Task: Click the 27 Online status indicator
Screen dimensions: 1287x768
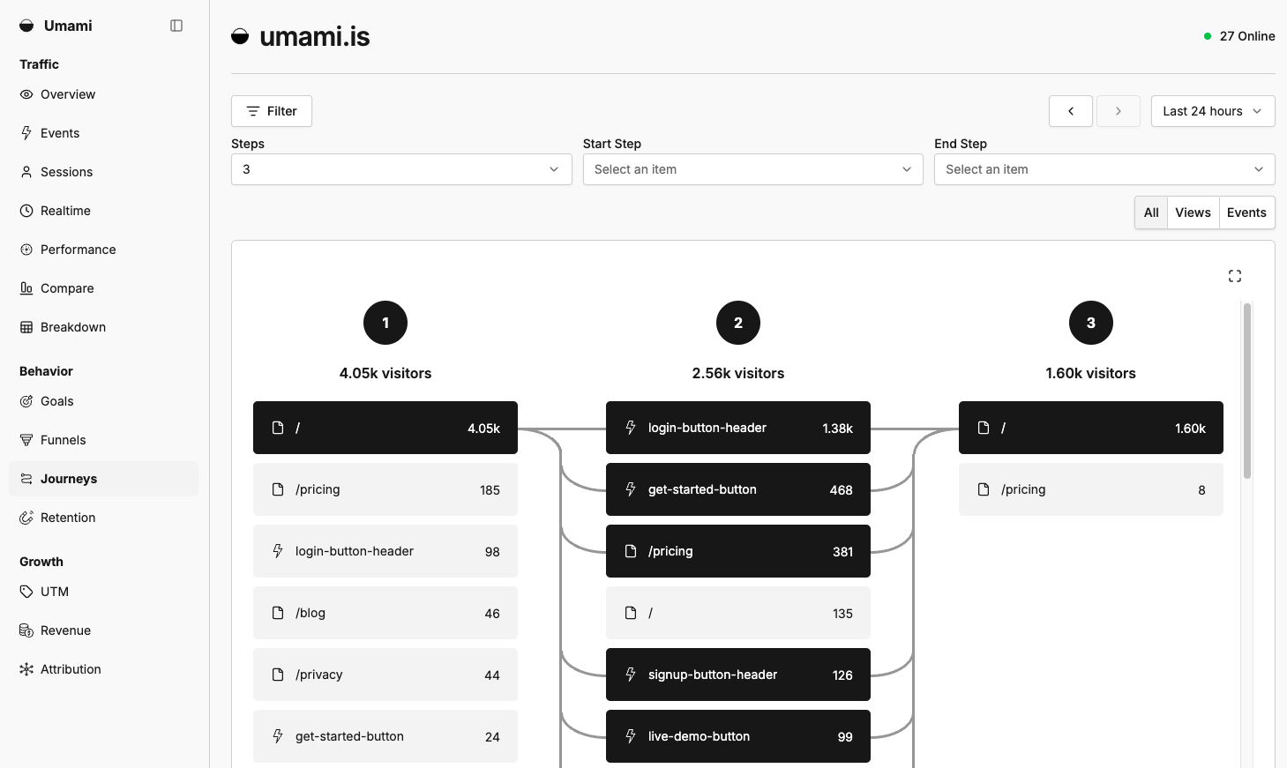Action: tap(1239, 36)
